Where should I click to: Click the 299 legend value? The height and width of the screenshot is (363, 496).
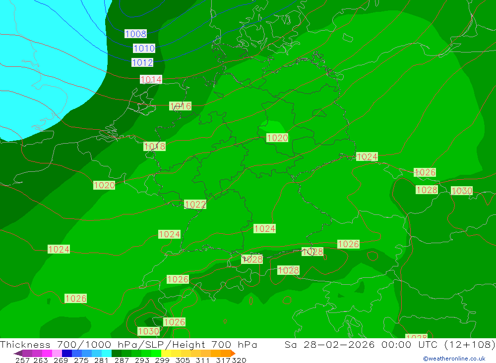pyautogui.click(x=162, y=360)
